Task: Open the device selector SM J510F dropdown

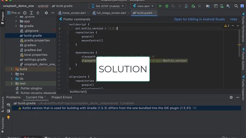Action: point(108,6)
